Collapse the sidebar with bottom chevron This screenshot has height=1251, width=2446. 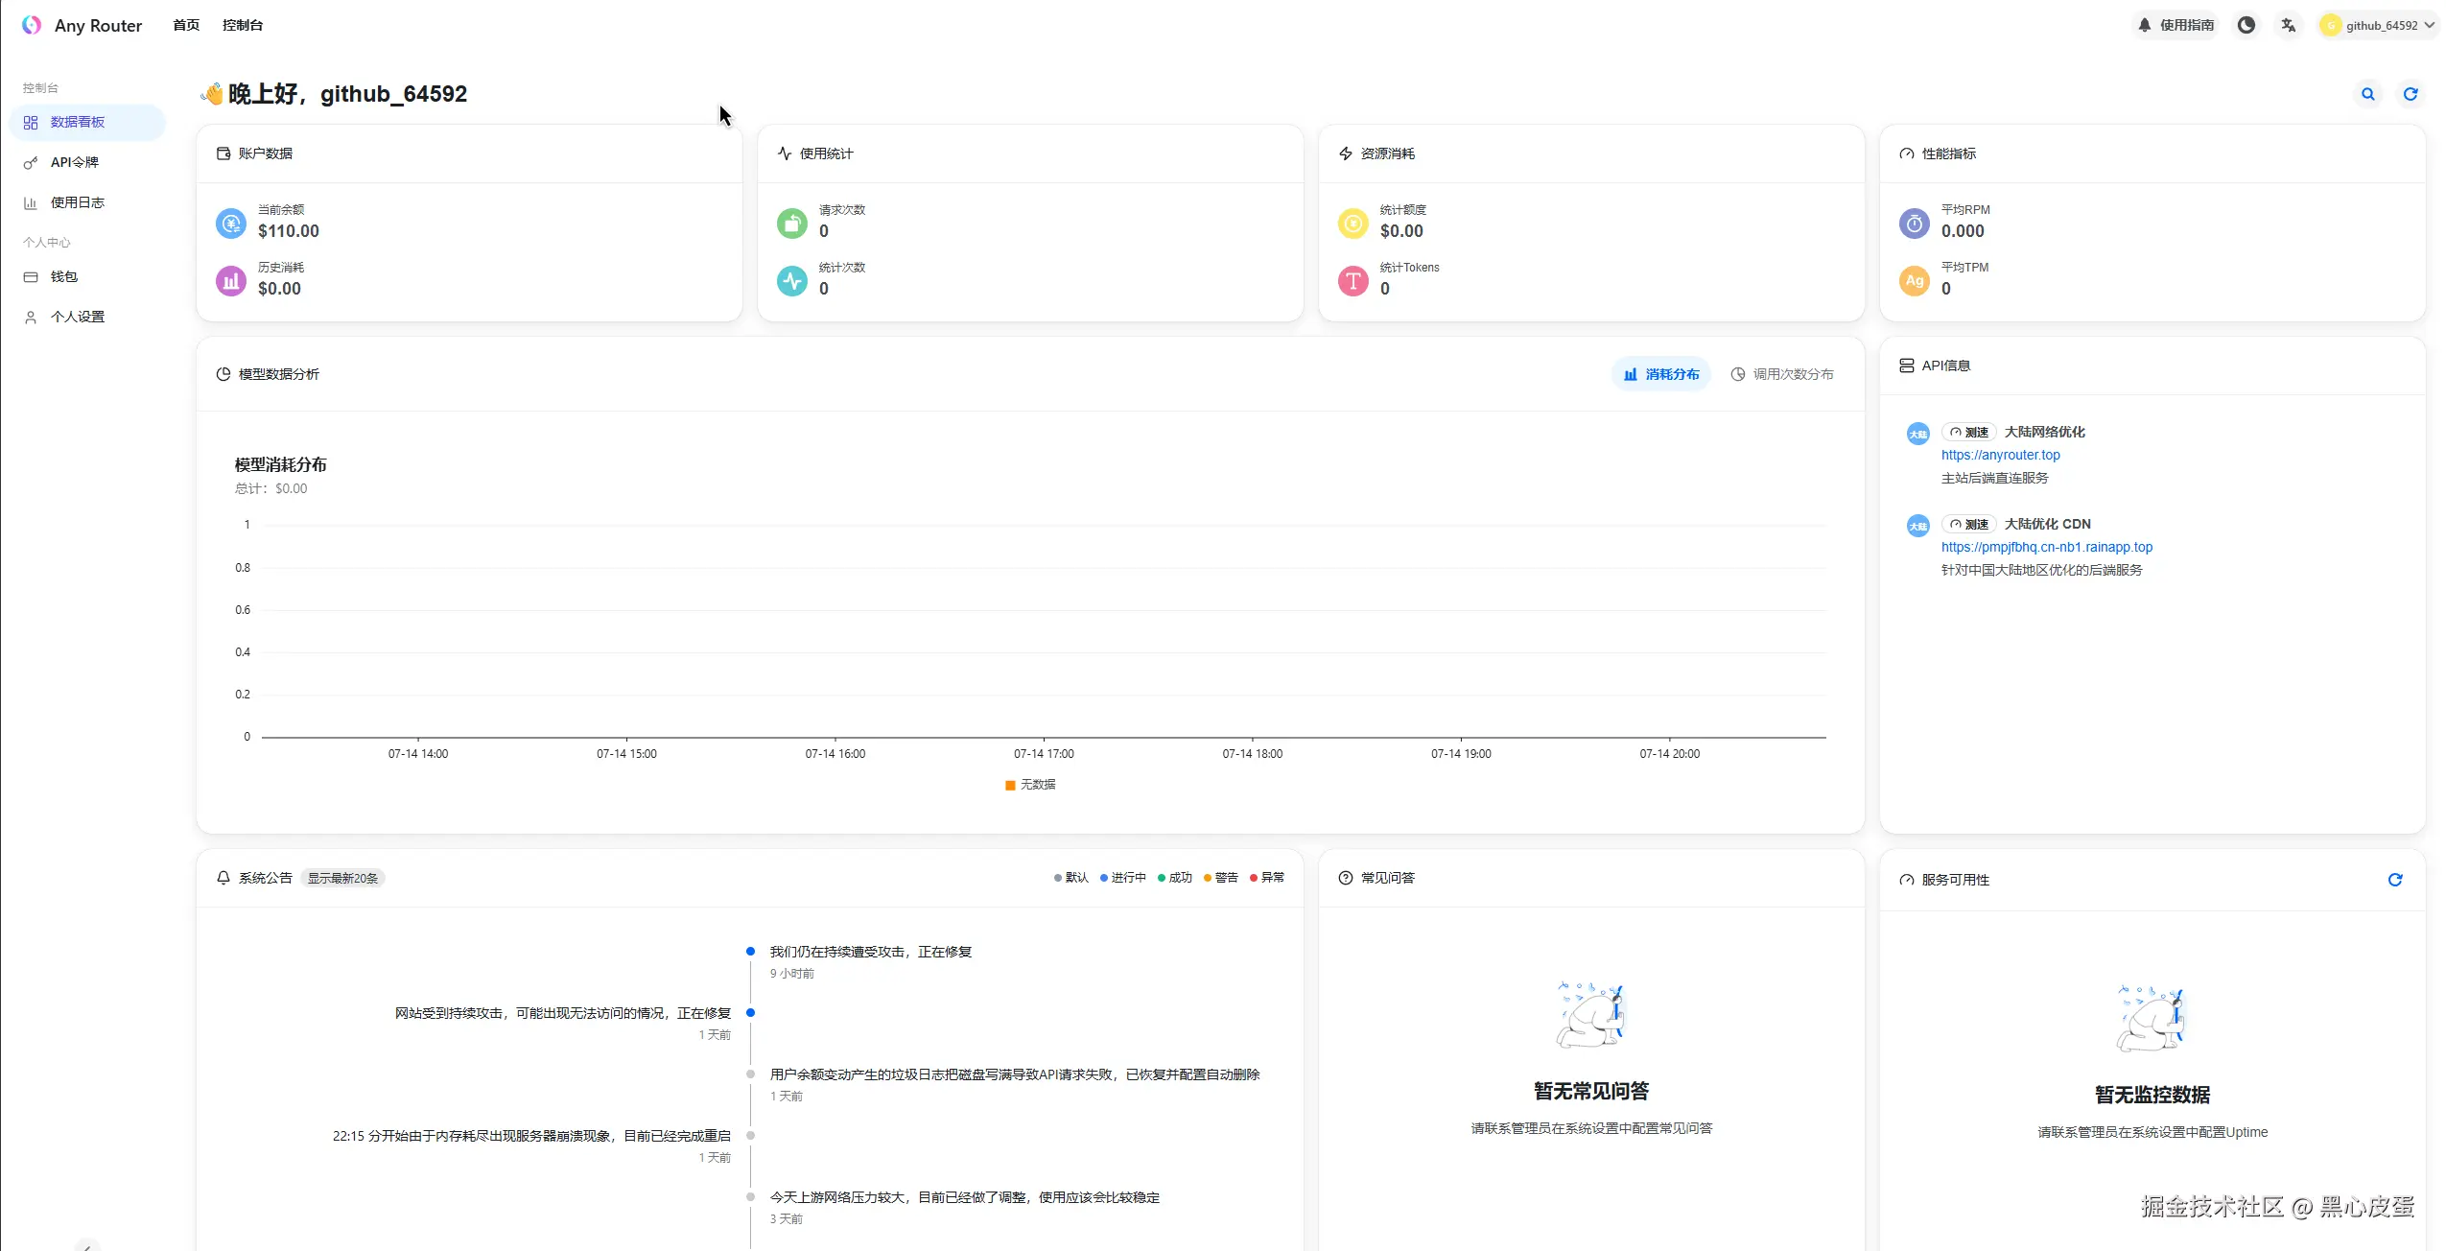(87, 1245)
